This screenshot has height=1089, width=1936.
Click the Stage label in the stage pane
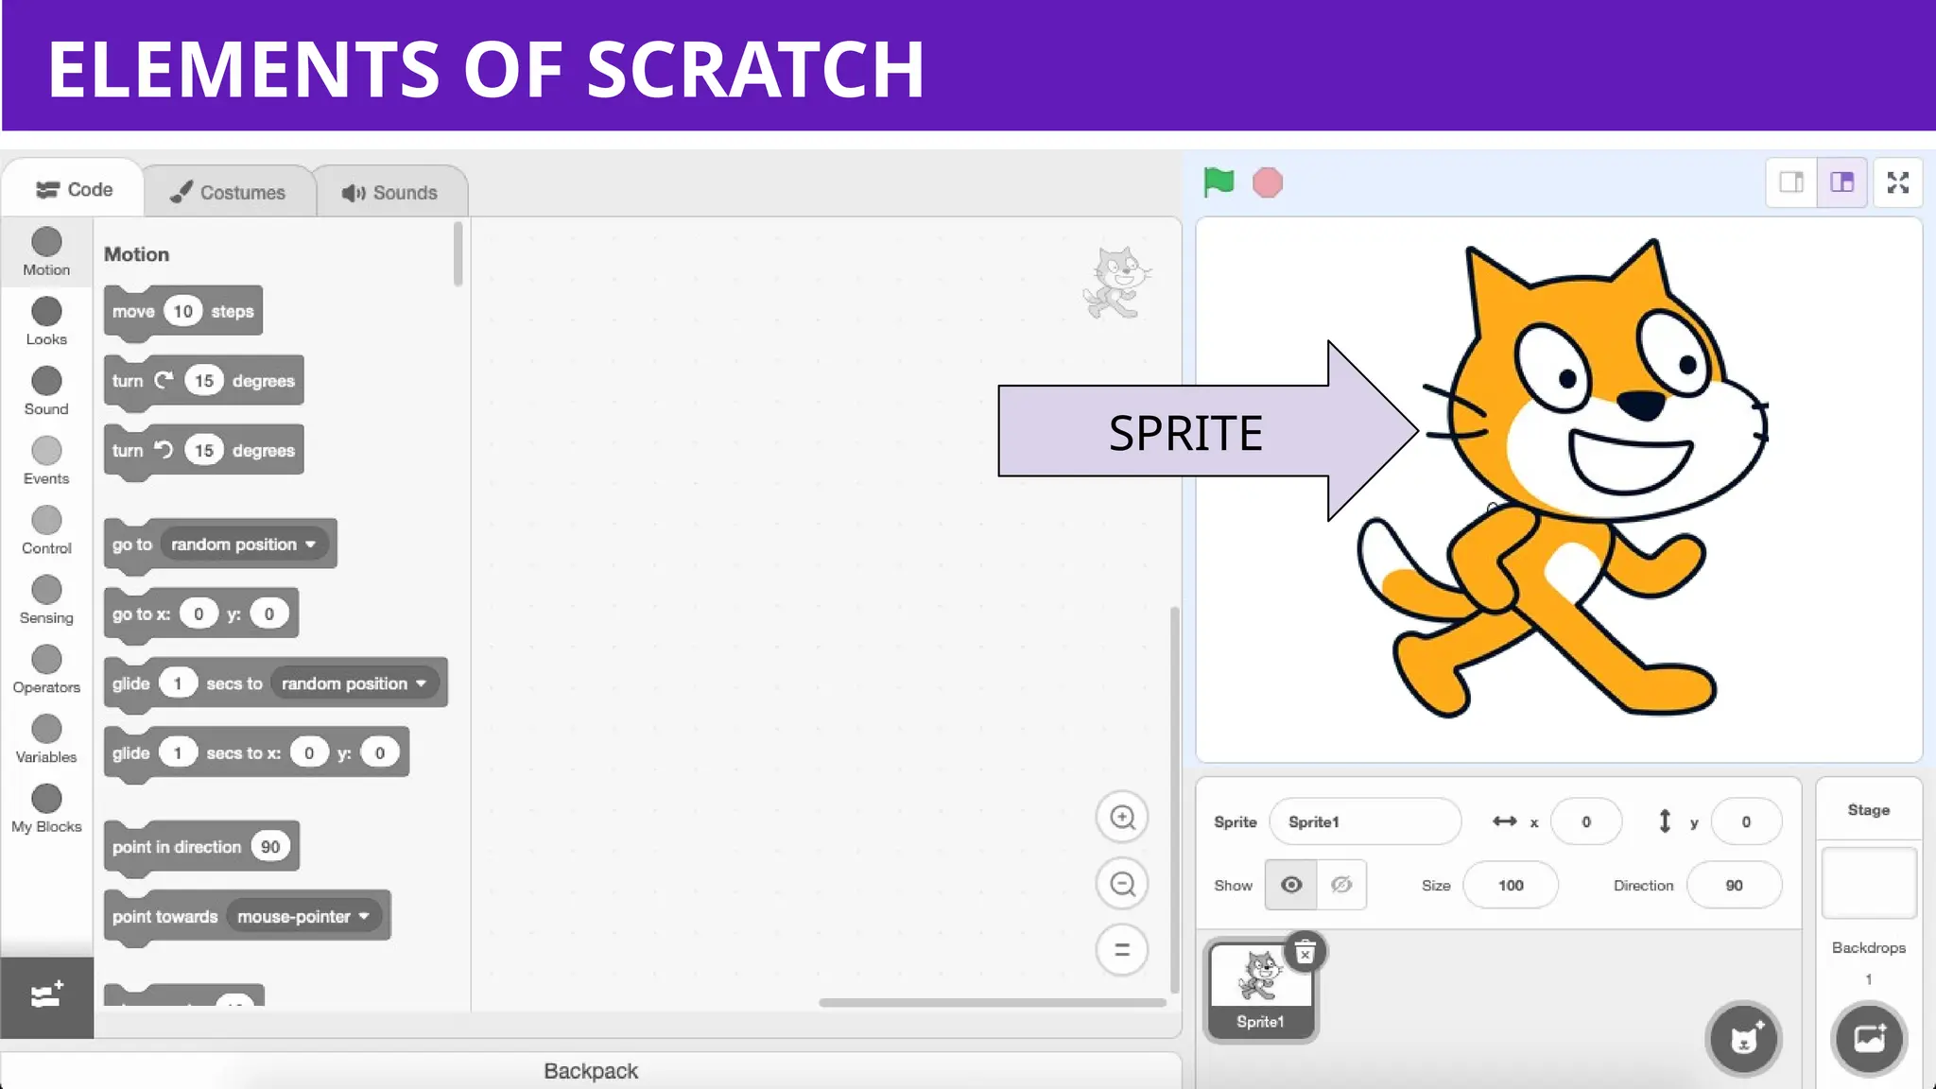click(x=1868, y=810)
